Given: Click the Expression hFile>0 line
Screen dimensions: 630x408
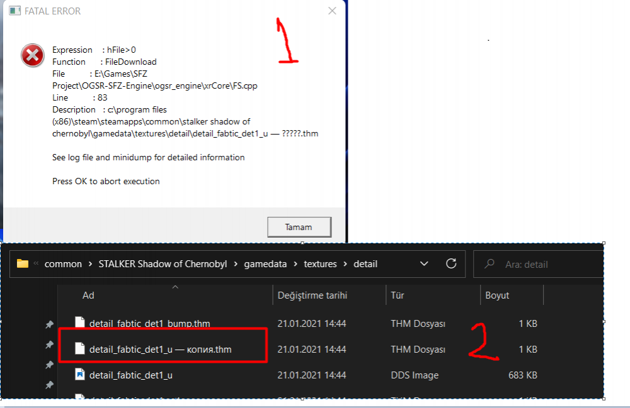Looking at the screenshot, I should 94,50.
